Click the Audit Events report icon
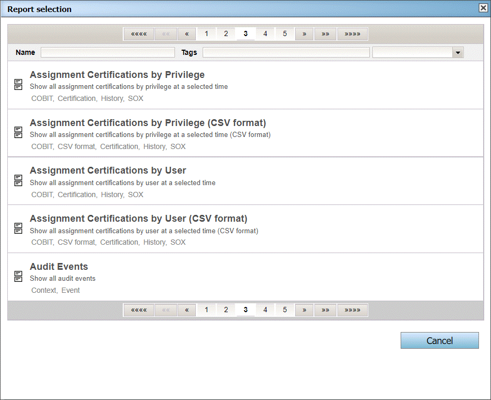The image size is (491, 400). pos(18,276)
